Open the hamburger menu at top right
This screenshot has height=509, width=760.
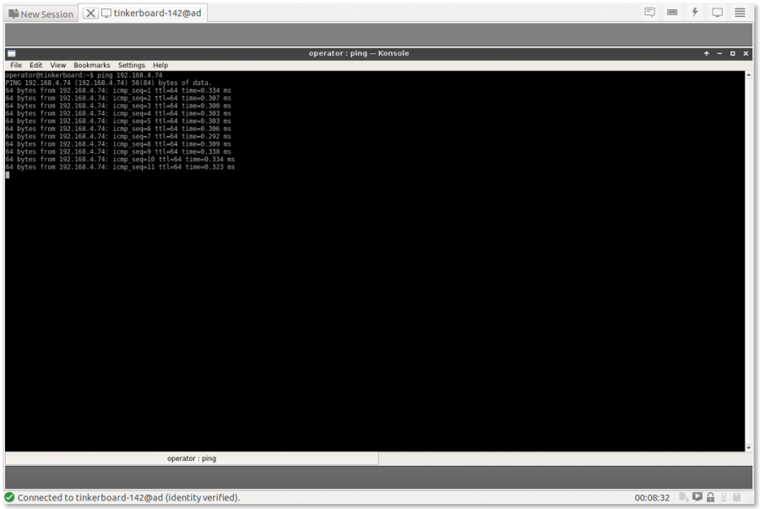tap(740, 13)
